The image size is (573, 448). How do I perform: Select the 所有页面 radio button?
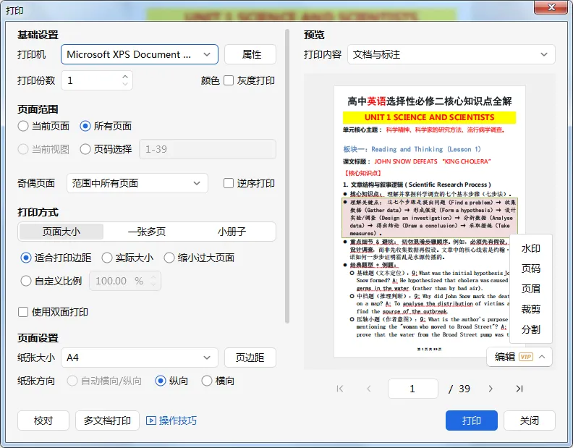pyautogui.click(x=85, y=126)
